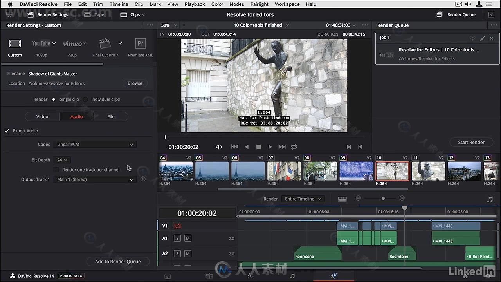Viewport: 501px width, 282px height.
Task: Zoom out timeline minus icon
Action: click(358, 198)
